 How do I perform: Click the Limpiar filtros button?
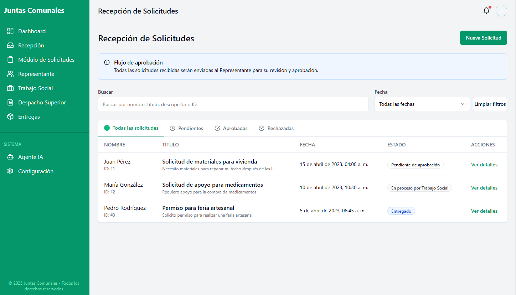point(490,104)
